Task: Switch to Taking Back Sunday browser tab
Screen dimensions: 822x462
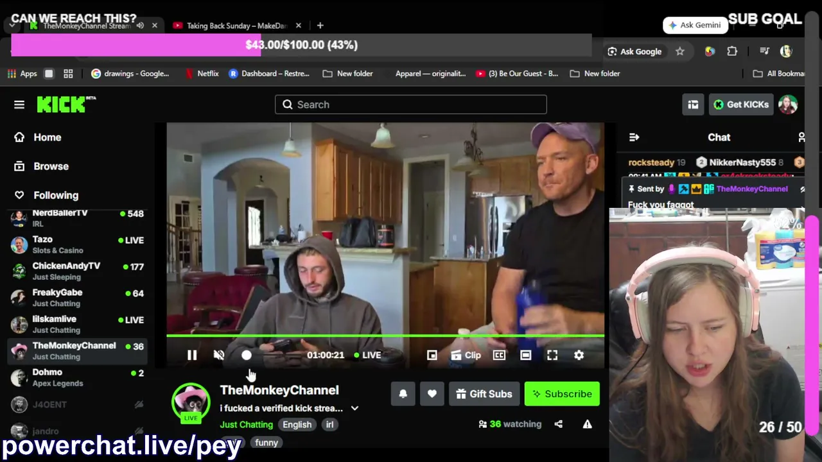Action: 236,26
